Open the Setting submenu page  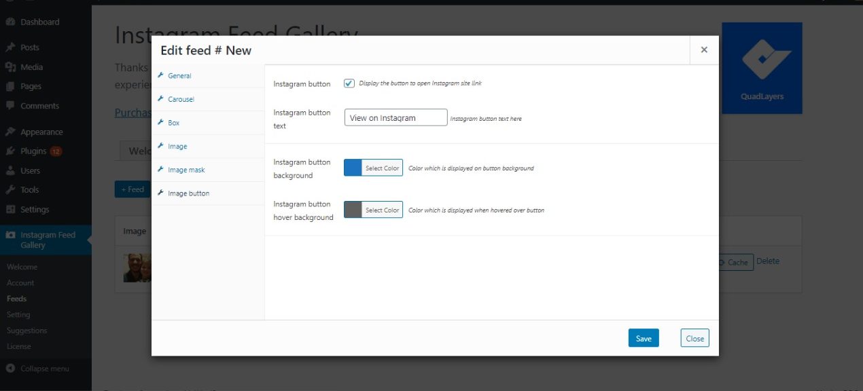18,315
